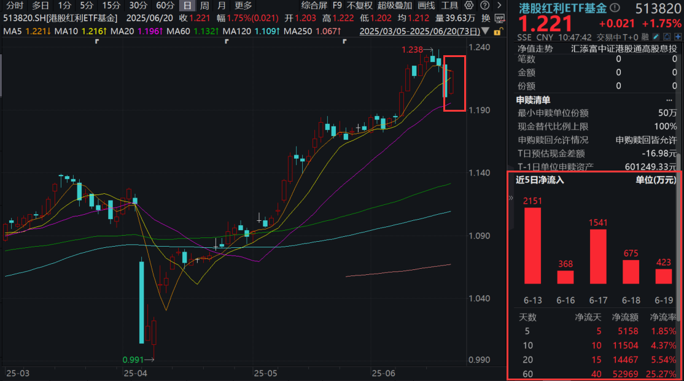Screen dimensions: 684x381
Task: Toggle 不复权 price adjustment mode
Action: point(359,5)
